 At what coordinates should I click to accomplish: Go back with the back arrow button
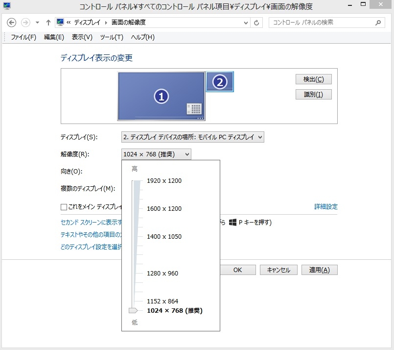[x=11, y=23]
